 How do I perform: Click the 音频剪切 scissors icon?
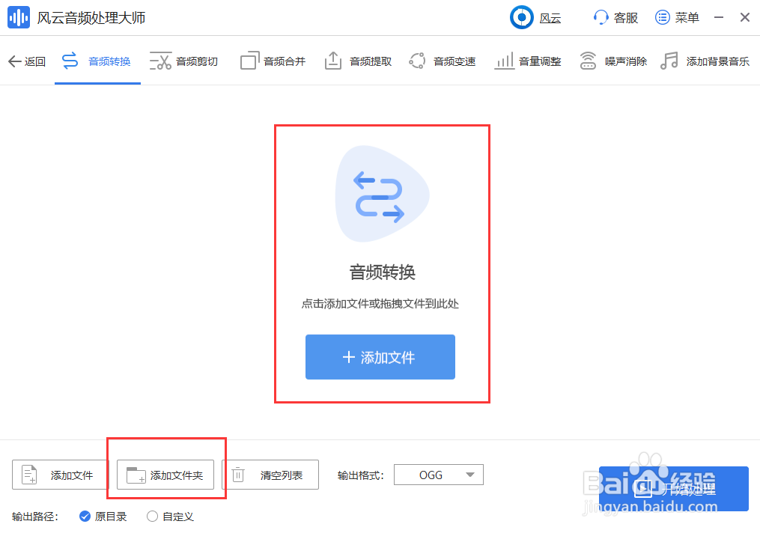[x=160, y=61]
